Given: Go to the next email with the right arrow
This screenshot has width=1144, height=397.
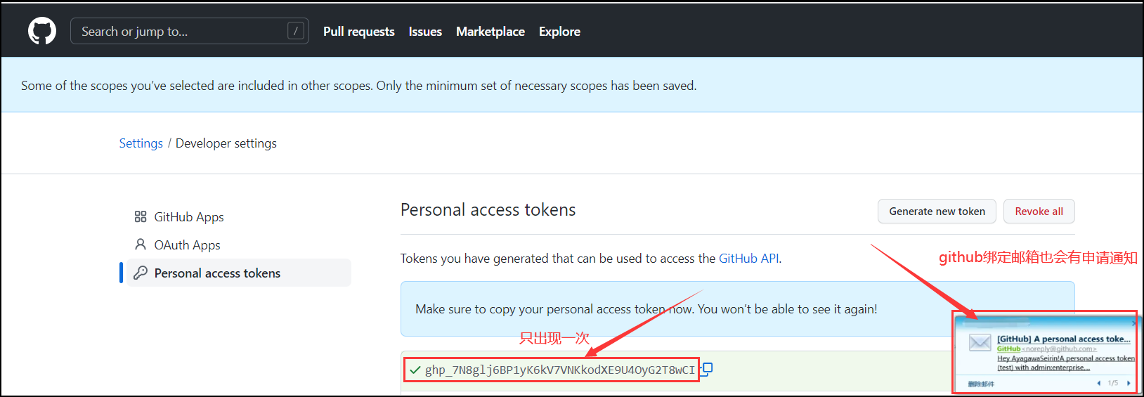Looking at the screenshot, I should point(1129,383).
